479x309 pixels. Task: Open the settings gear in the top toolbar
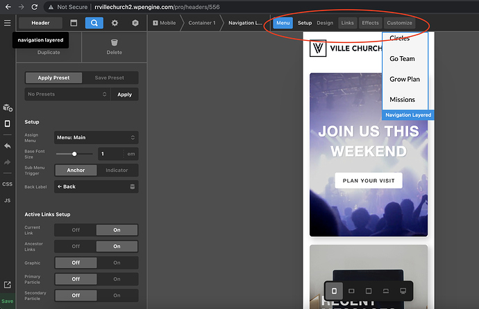(115, 23)
